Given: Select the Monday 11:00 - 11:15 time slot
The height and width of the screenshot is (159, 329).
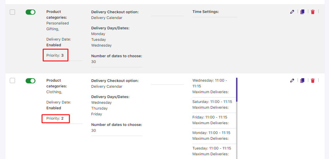Looking at the screenshot, I should point(211,133).
